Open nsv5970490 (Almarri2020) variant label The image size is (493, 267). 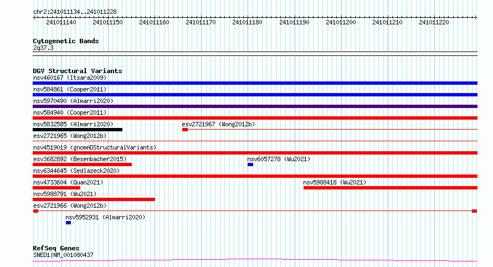click(73, 101)
